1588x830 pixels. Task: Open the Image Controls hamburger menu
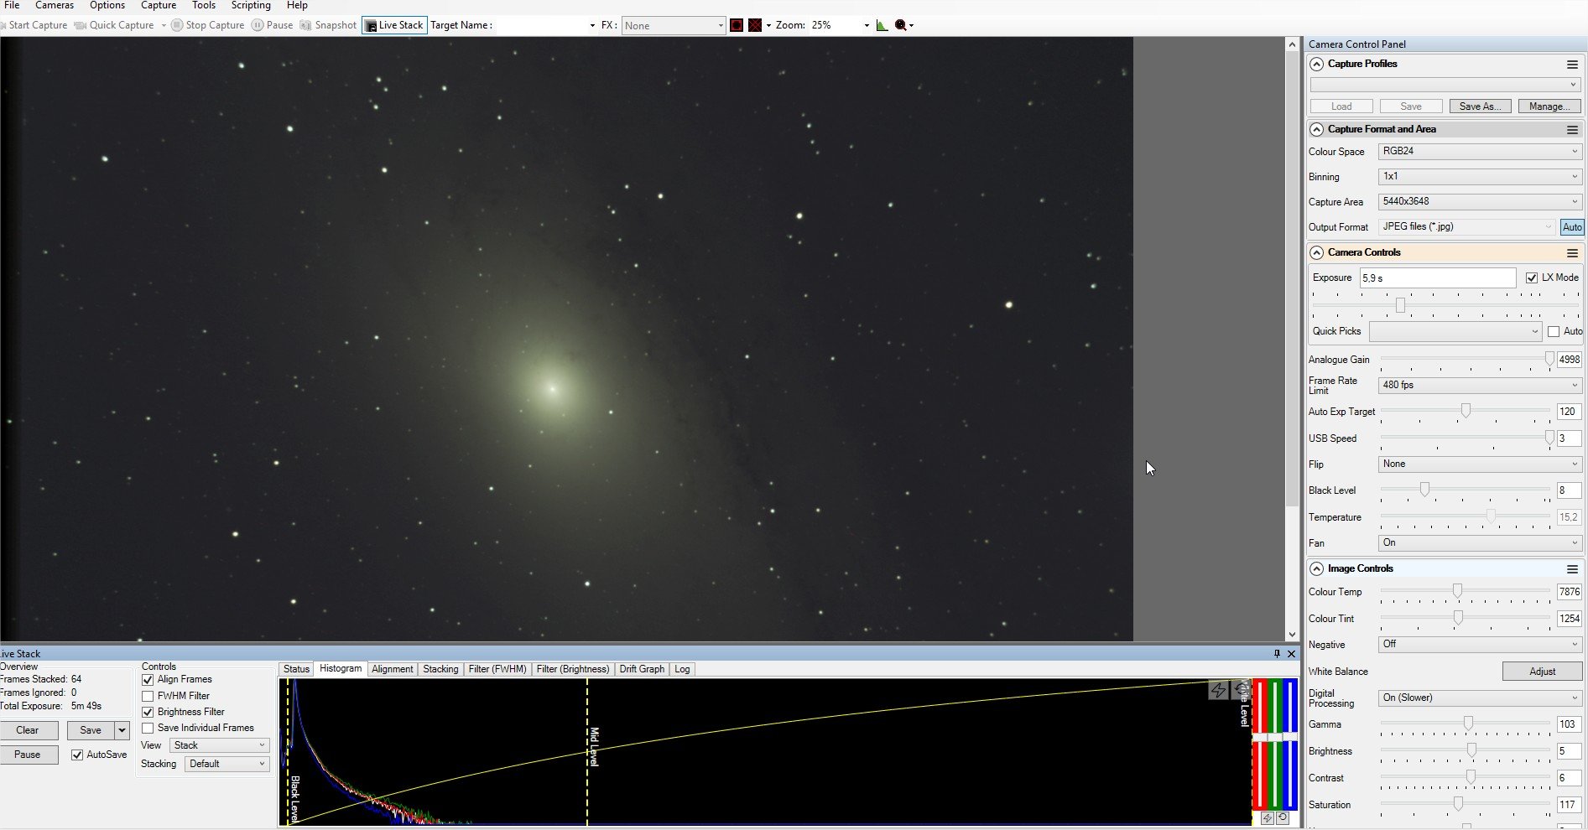pos(1572,569)
